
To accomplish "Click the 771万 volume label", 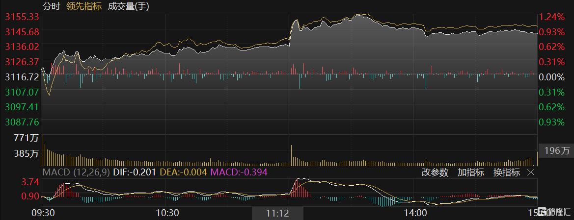I will coord(27,138).
